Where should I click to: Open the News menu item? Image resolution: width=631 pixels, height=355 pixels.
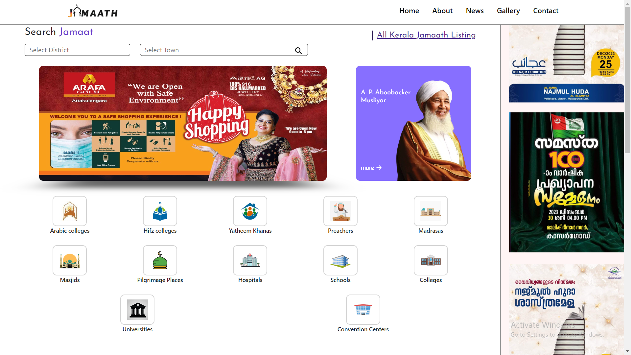(x=475, y=11)
